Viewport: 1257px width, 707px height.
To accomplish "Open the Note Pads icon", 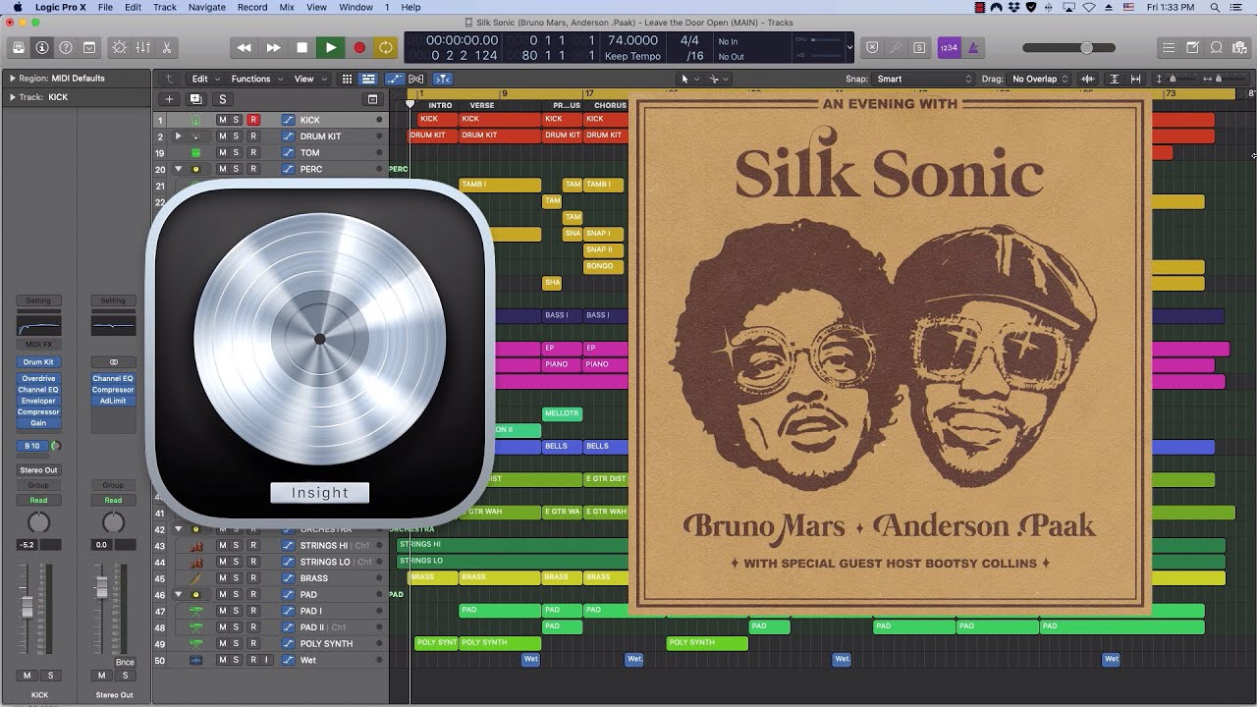I will (1192, 47).
